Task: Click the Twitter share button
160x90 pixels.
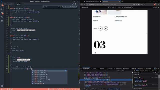Action: pos(106,28)
